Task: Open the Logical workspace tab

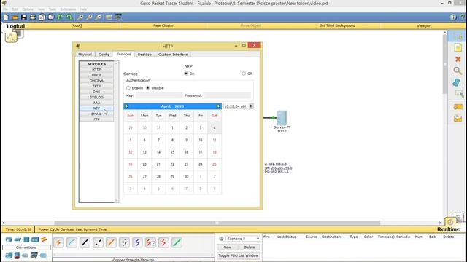Action: [15, 26]
